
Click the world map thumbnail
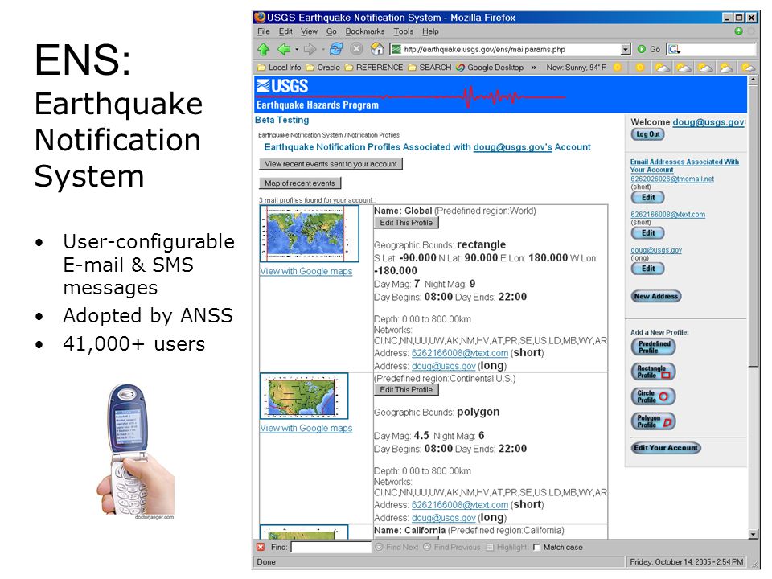(x=309, y=233)
